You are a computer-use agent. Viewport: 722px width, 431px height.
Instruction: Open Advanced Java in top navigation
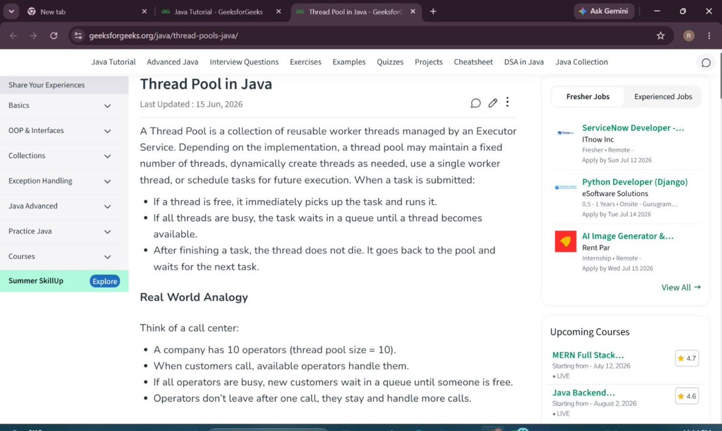click(173, 62)
